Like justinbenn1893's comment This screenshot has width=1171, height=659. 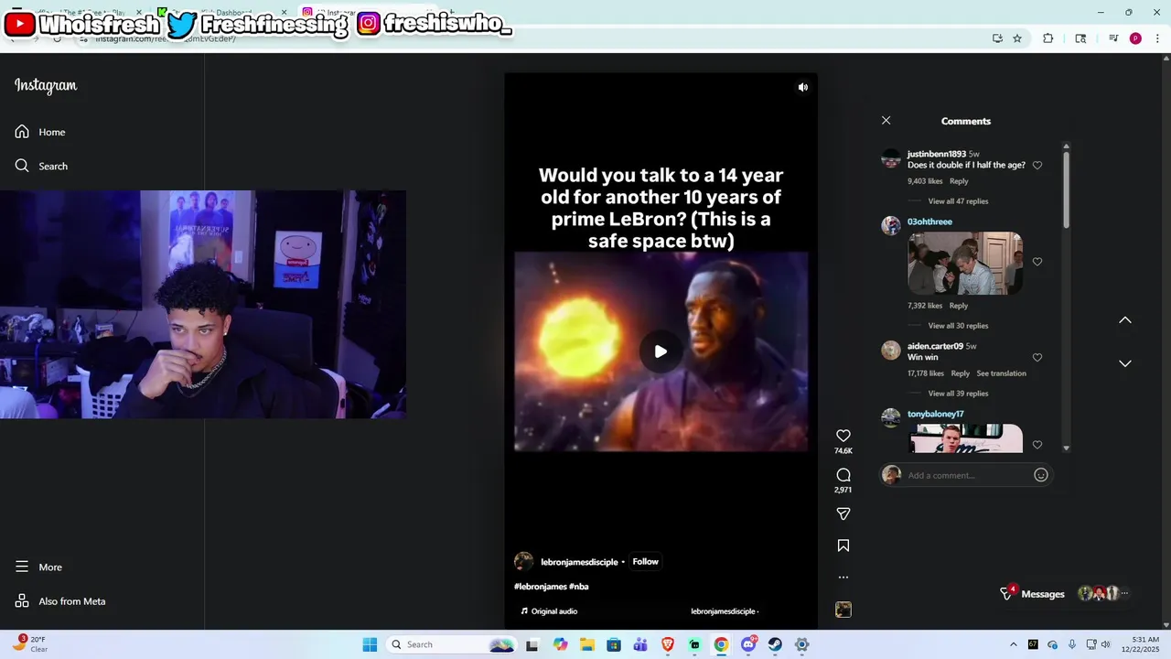click(x=1037, y=166)
